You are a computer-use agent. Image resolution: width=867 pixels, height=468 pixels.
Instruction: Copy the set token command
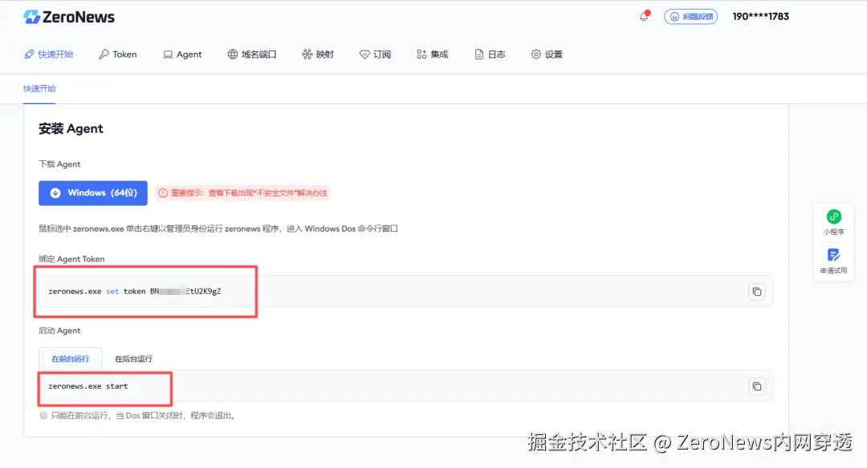757,292
